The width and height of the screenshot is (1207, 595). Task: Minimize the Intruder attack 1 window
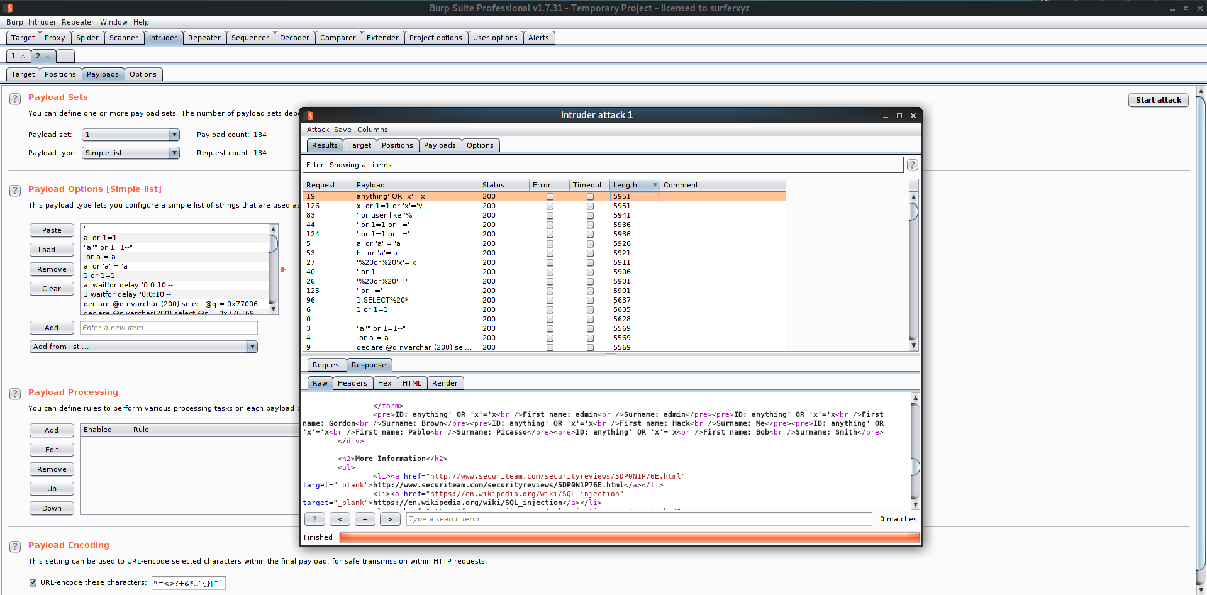[x=886, y=116]
